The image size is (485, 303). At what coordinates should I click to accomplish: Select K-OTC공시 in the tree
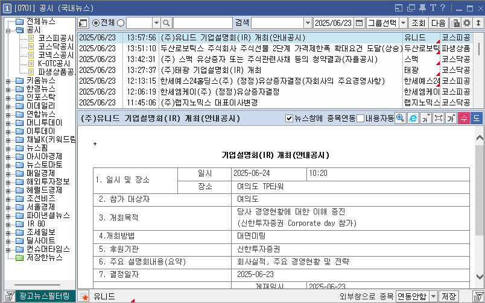[54, 63]
